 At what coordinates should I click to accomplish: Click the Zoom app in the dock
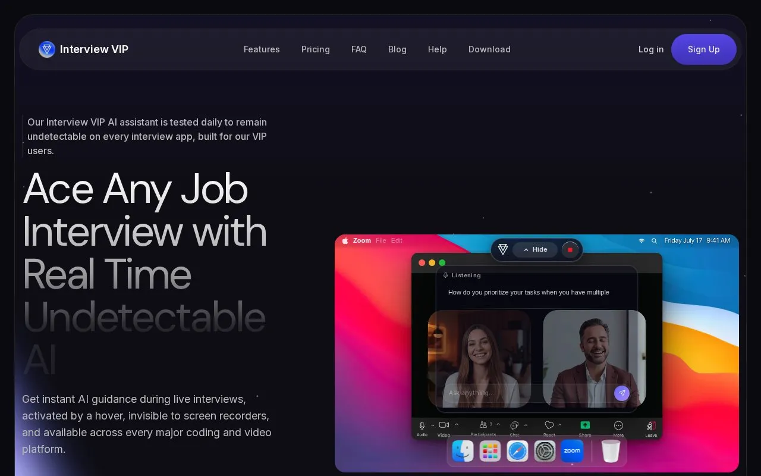572,451
